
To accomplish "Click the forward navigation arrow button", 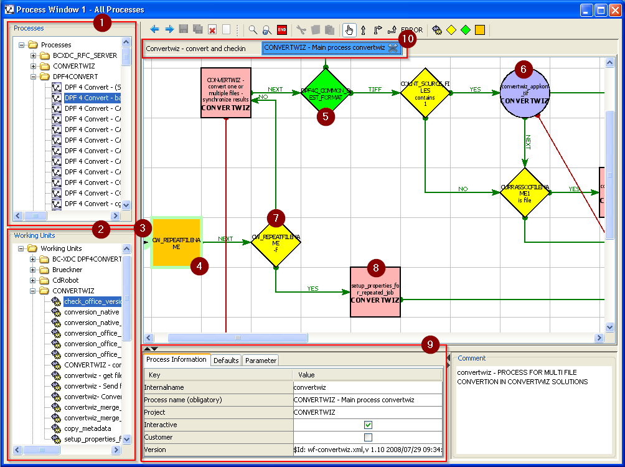I will tap(168, 29).
